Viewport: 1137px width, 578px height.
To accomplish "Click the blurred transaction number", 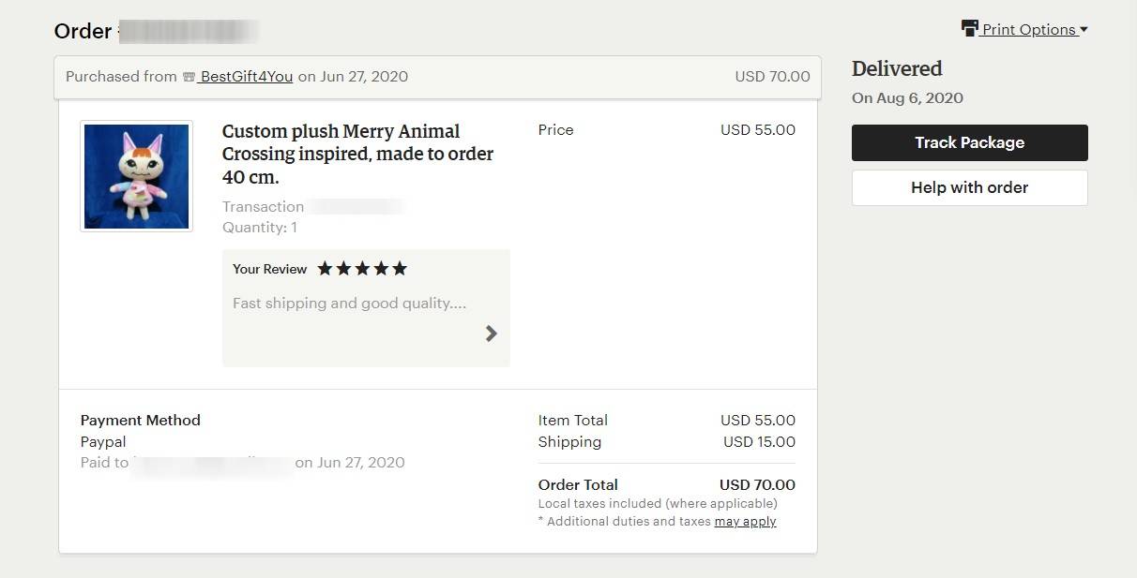I will click(x=356, y=207).
